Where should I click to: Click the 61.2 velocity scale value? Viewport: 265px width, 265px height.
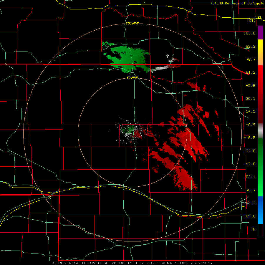point(251,72)
